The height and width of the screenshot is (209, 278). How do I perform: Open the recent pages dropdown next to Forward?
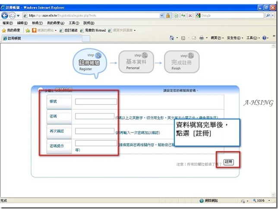click(x=18, y=16)
